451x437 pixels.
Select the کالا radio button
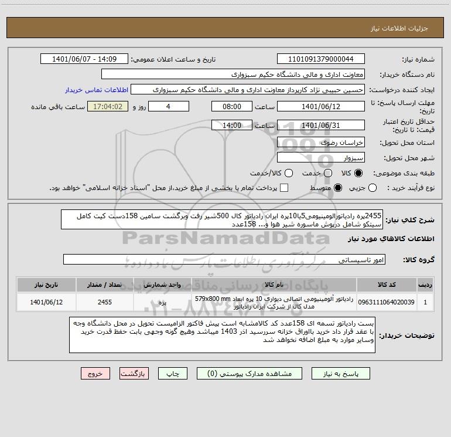(x=358, y=173)
